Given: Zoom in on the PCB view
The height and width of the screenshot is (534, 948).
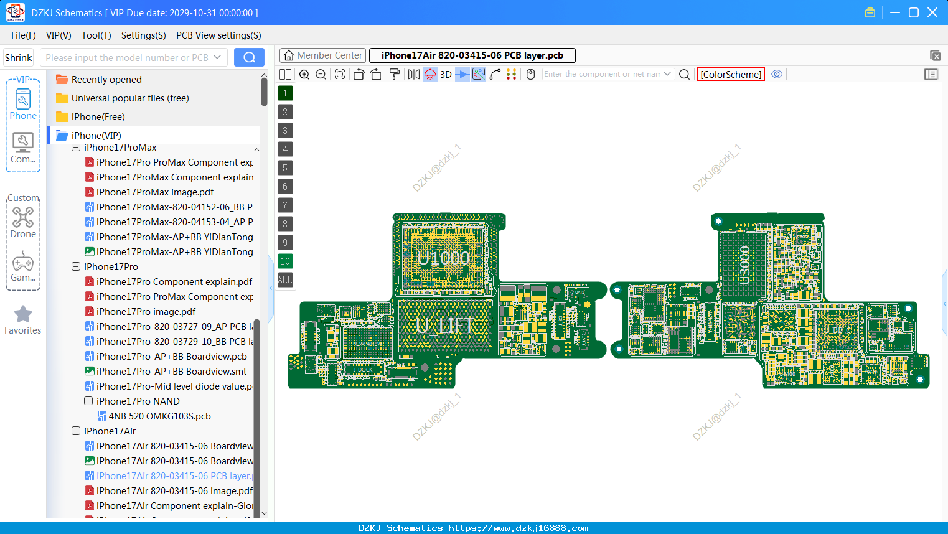Looking at the screenshot, I should (x=304, y=74).
